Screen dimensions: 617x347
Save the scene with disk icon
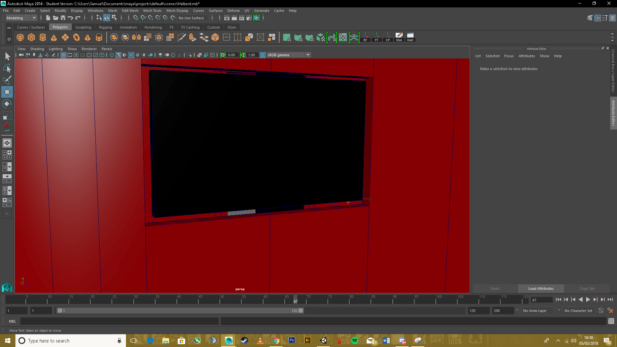pyautogui.click(x=63, y=18)
